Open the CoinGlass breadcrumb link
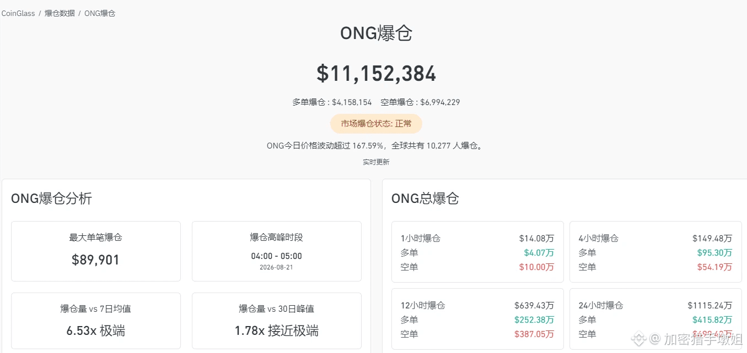The height and width of the screenshot is (353, 747). (18, 13)
